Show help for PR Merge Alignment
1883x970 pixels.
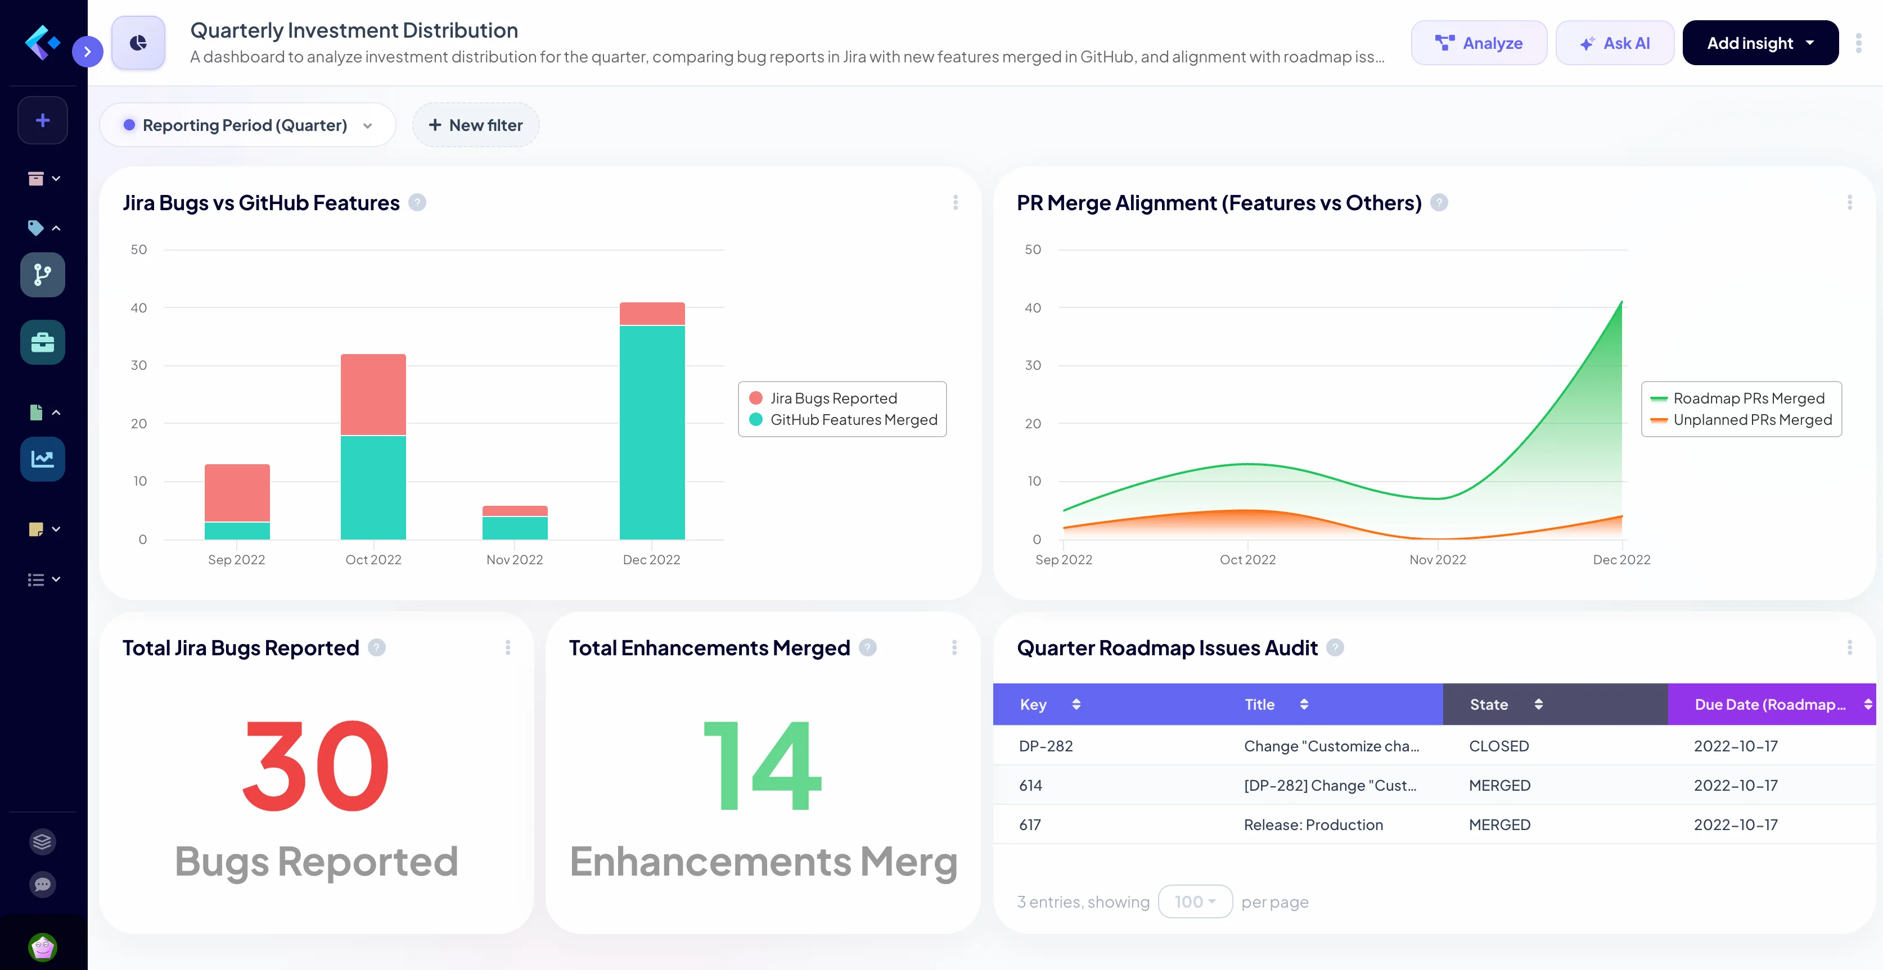(1439, 202)
